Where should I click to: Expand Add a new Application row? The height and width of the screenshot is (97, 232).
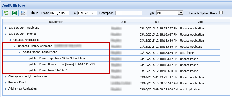(x=6, y=89)
